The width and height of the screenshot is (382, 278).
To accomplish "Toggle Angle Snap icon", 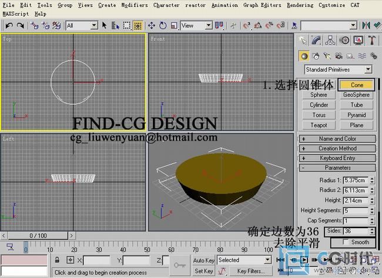I will point(258,25).
